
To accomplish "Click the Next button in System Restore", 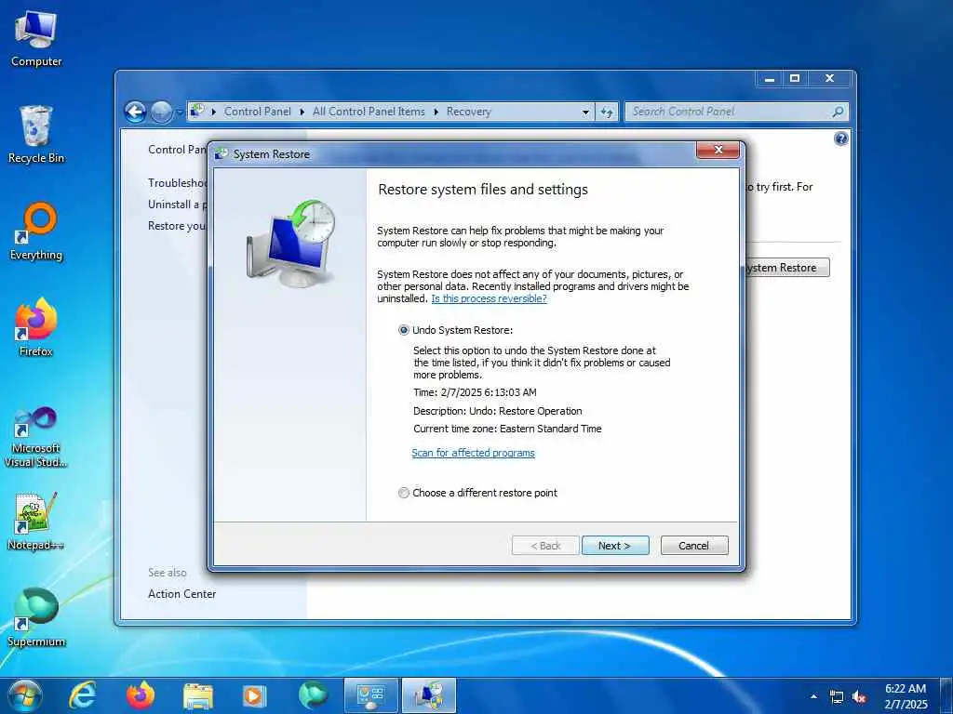I will [x=615, y=546].
